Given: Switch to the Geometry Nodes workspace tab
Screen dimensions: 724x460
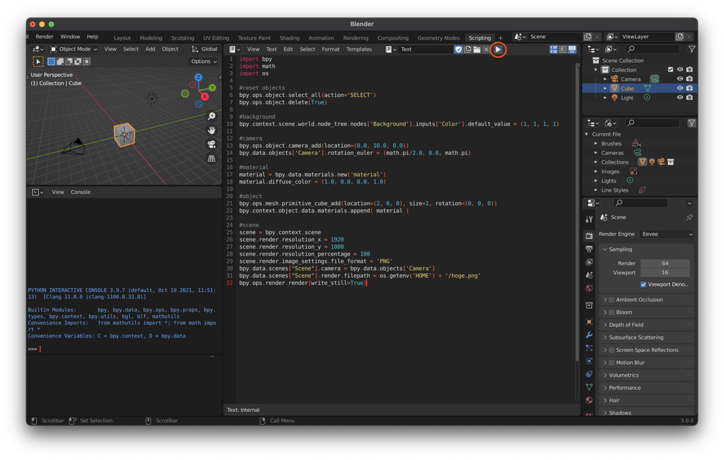Looking at the screenshot, I should pos(438,38).
